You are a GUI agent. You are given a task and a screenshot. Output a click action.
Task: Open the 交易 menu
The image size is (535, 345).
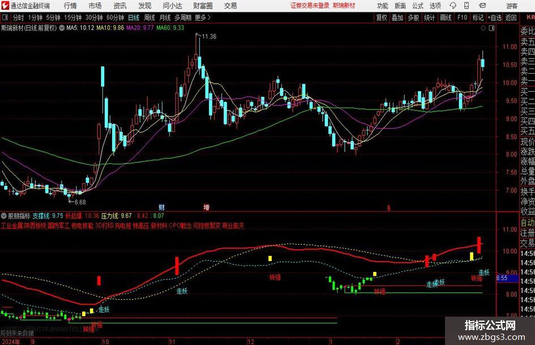230,6
